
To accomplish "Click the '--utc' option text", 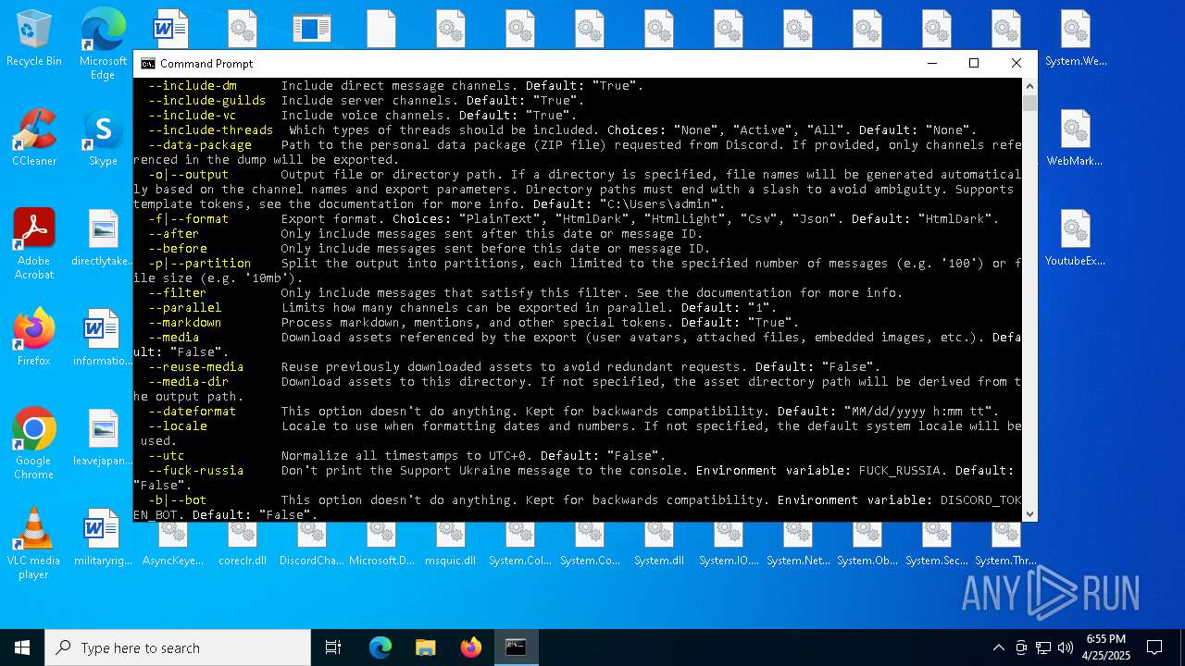I will [x=167, y=456].
